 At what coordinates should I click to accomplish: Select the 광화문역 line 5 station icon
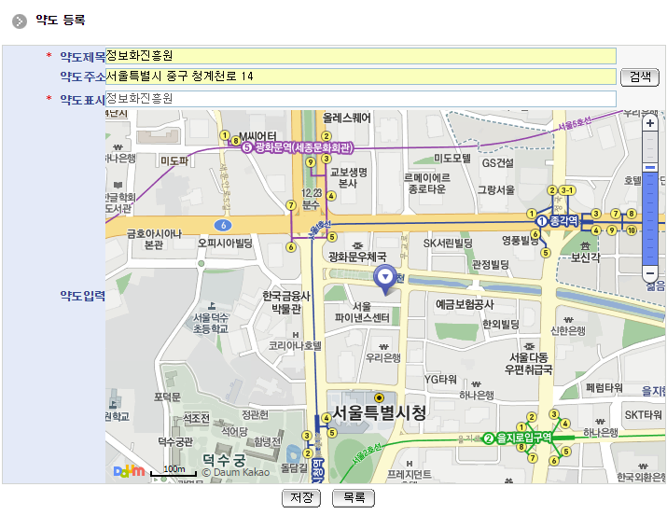tap(247, 147)
